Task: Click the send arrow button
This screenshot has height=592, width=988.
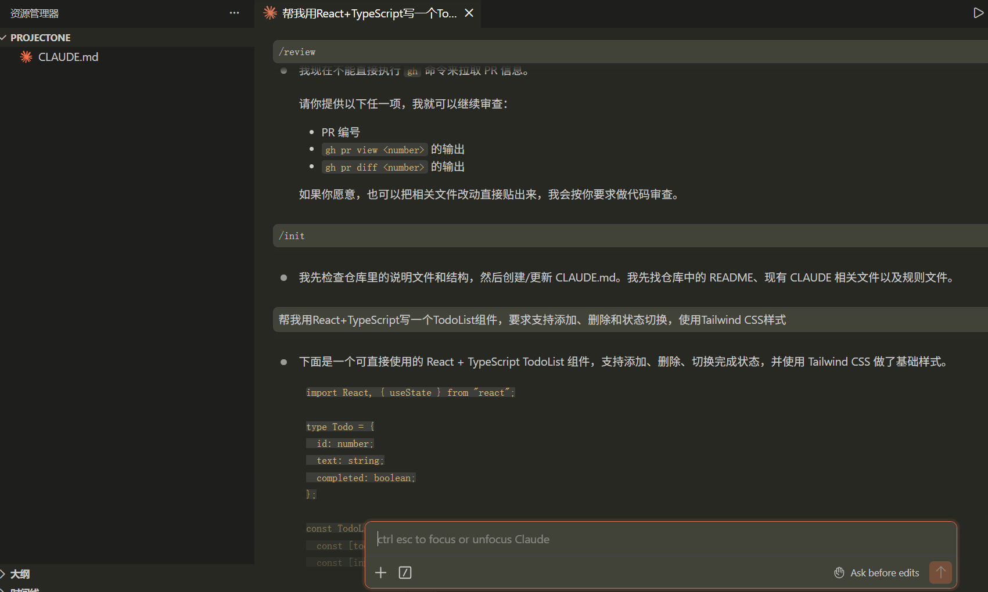Action: tap(940, 572)
